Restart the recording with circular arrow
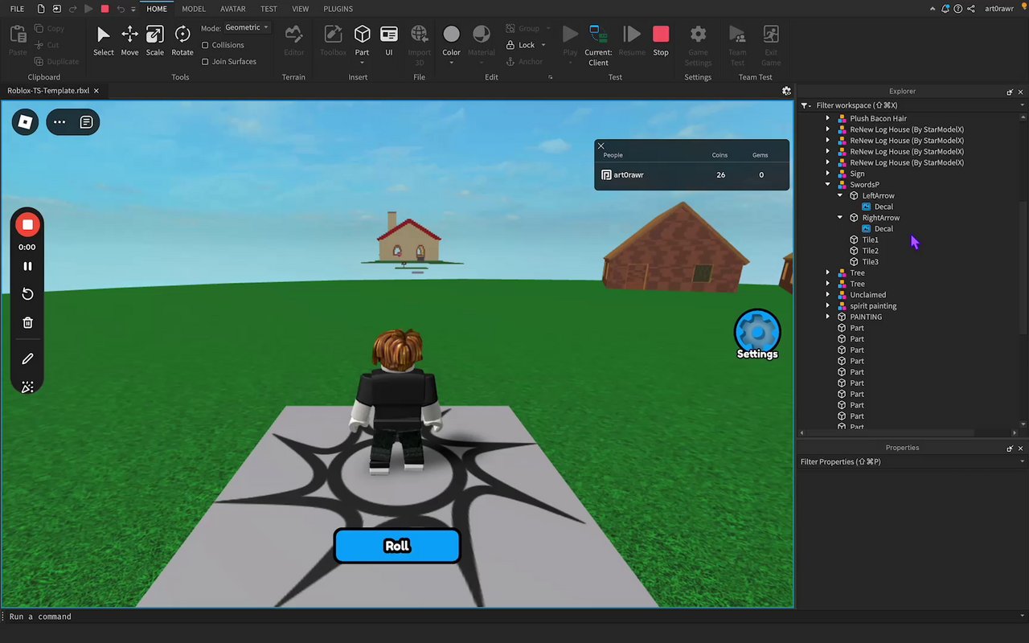Viewport: 1029px width, 643px height. point(27,294)
